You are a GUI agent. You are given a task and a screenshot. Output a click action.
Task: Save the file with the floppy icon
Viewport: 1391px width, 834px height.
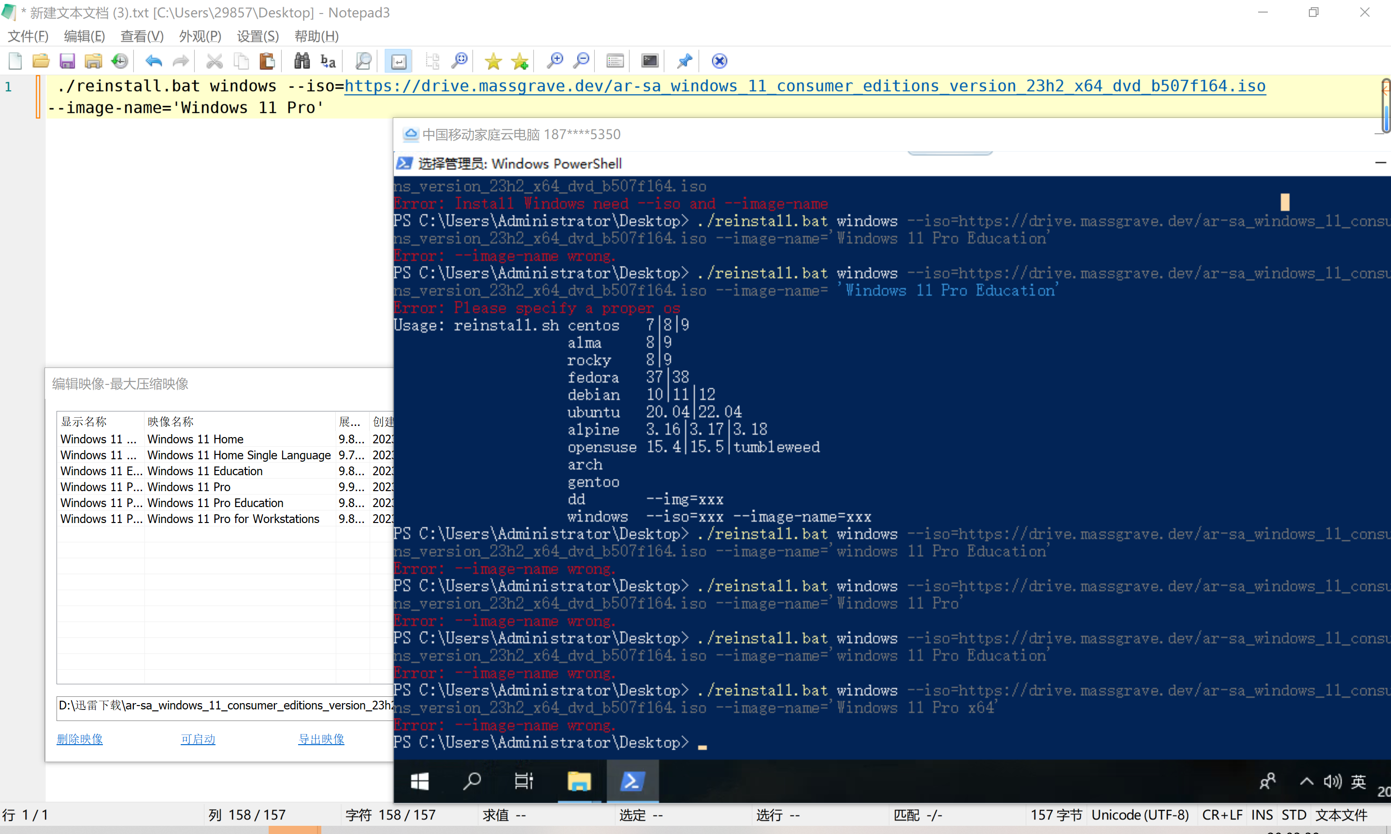(68, 61)
